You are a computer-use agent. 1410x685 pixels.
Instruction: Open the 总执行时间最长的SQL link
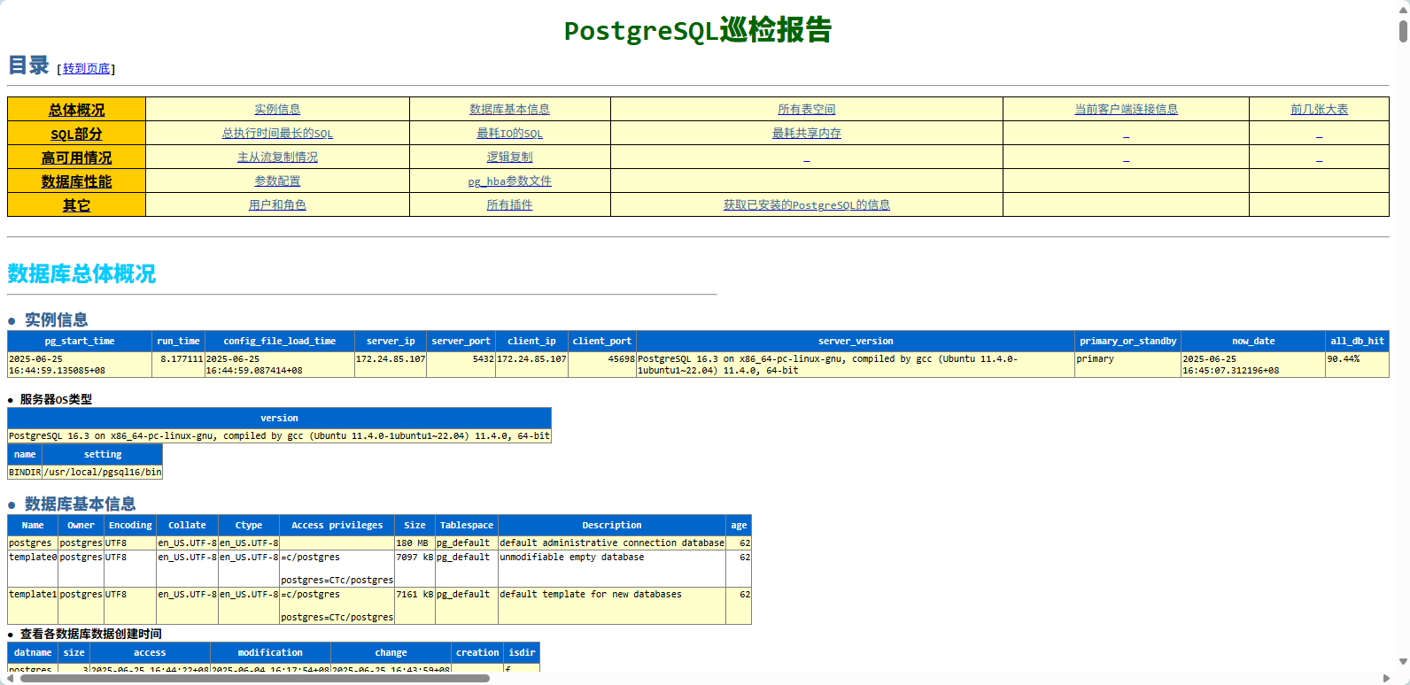click(277, 133)
